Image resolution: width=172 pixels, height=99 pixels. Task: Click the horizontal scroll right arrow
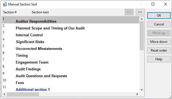(x=137, y=94)
